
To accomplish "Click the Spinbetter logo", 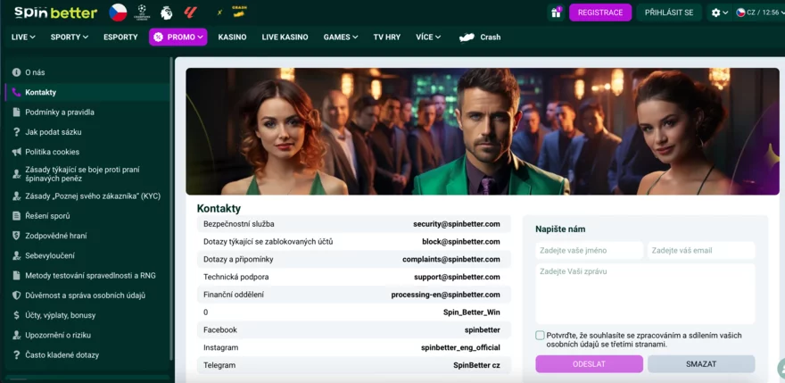I will click(55, 12).
